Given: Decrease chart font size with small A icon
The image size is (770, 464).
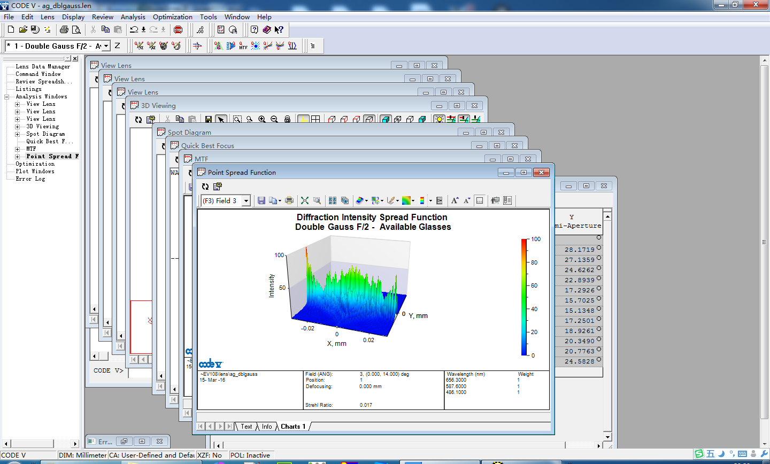Looking at the screenshot, I should tap(467, 200).
